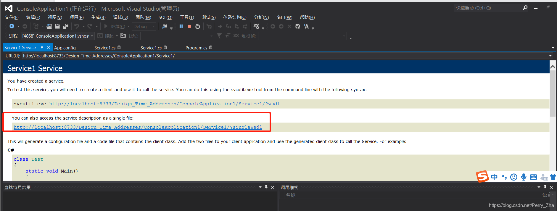Click Show Next Statement arrow icon
The height and width of the screenshot is (211, 557).
220,26
